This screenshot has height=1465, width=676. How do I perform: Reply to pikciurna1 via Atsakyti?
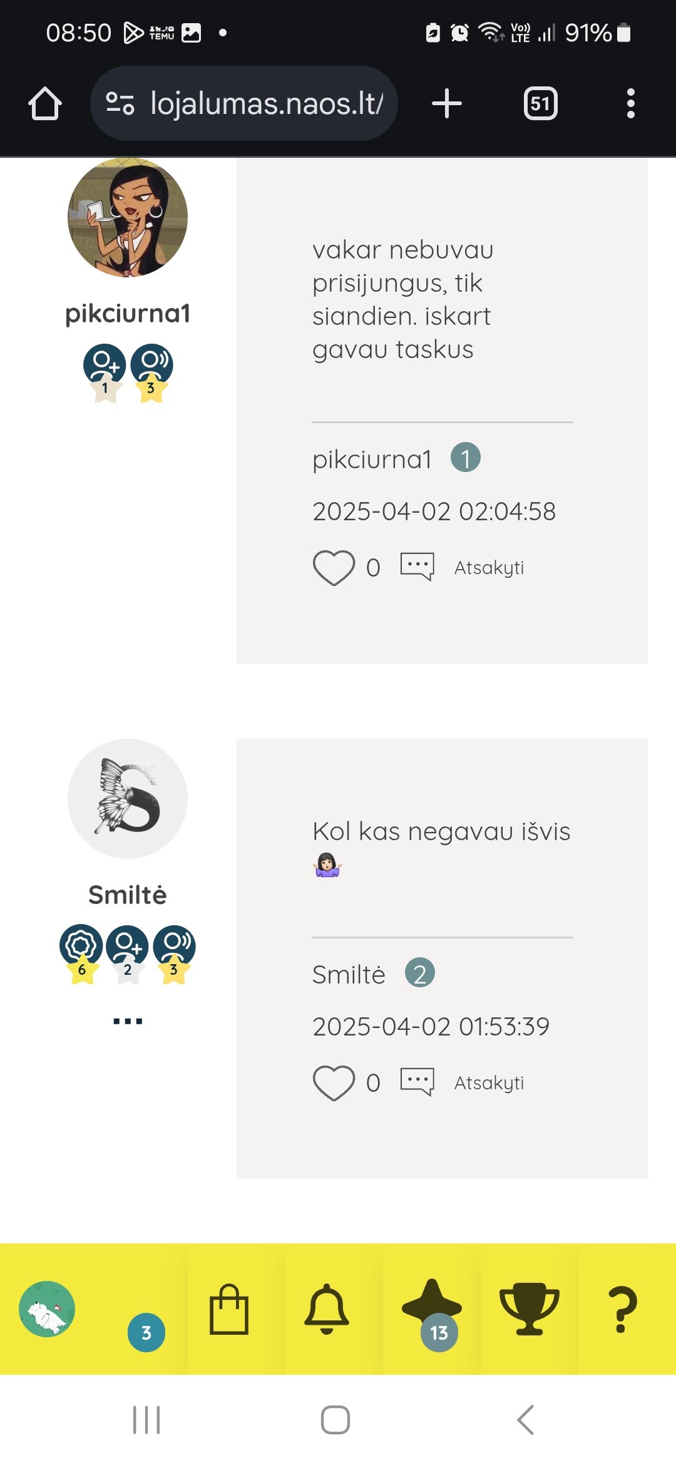(x=489, y=568)
